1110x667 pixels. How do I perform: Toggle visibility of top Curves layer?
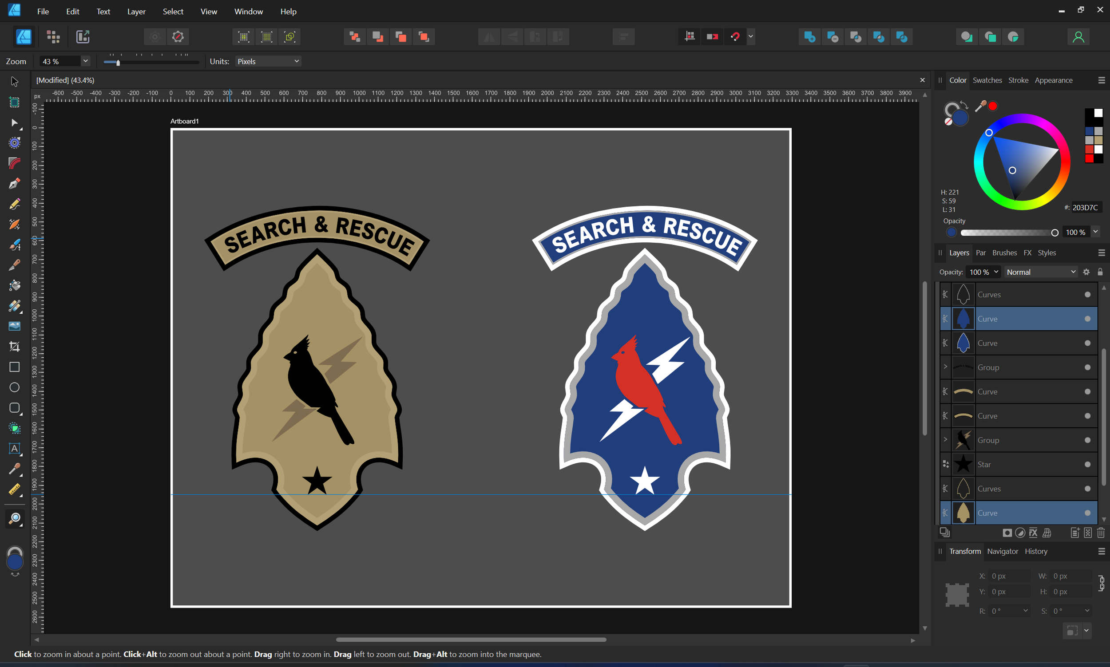[x=1087, y=295]
